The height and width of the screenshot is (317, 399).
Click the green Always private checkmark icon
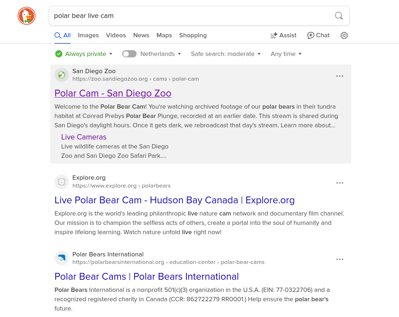pos(59,54)
